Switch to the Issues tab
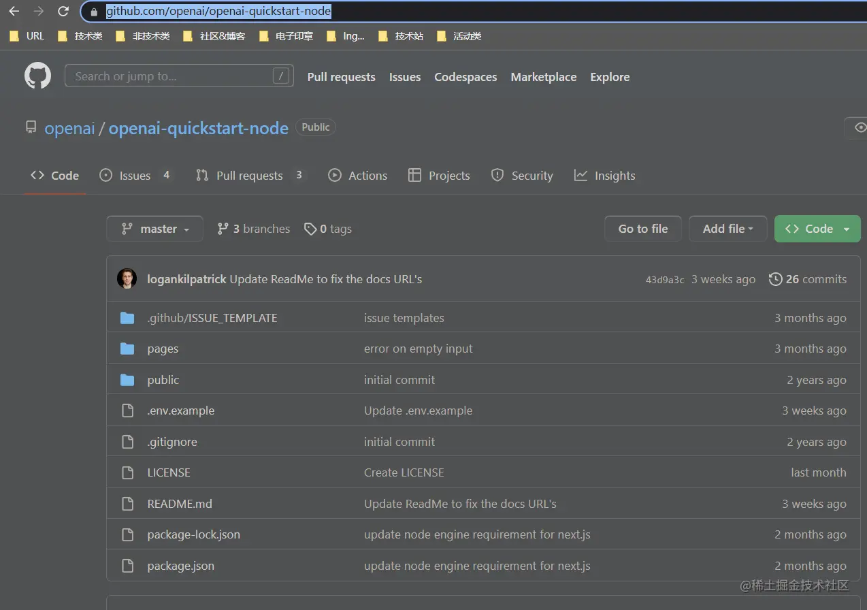 click(x=135, y=176)
